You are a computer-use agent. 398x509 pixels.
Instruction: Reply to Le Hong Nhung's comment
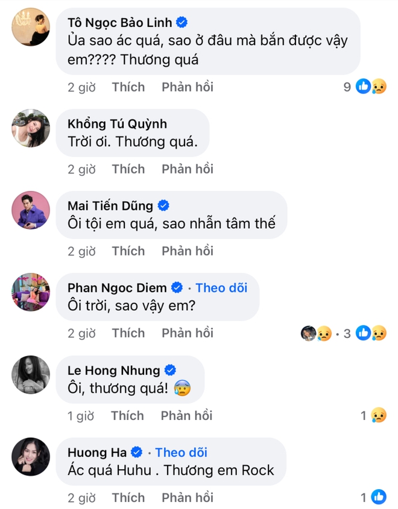(x=187, y=416)
